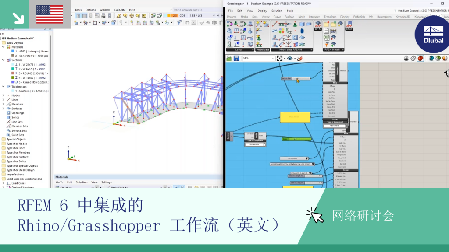
Task: Adjust the Section Start number slider
Action: click(x=295, y=78)
